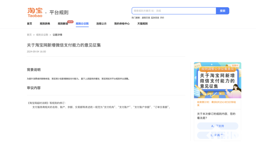Click hot search term 评价

pyautogui.click(x=162, y=18)
